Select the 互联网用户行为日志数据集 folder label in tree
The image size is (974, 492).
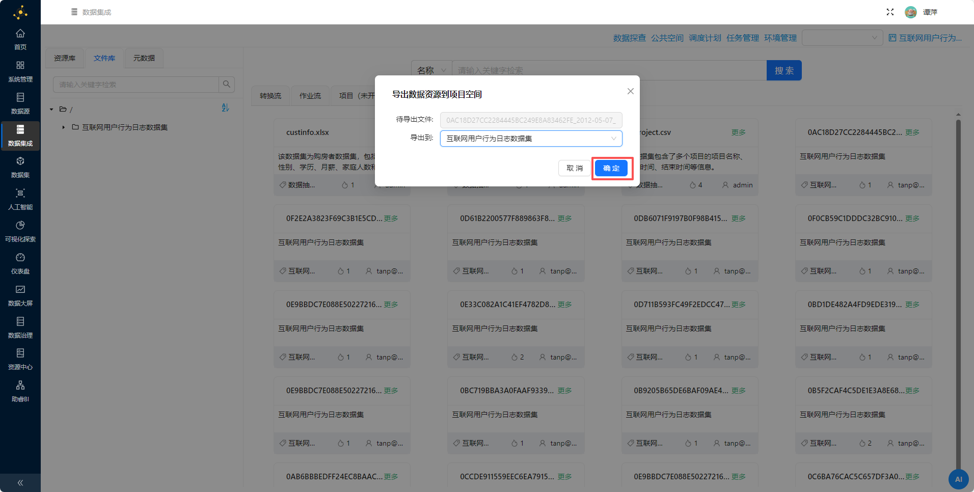pyautogui.click(x=125, y=127)
